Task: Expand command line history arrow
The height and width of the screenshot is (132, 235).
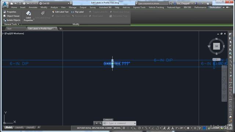Action: 135,123
